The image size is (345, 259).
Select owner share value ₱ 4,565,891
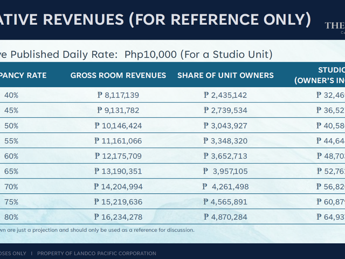tap(225, 202)
